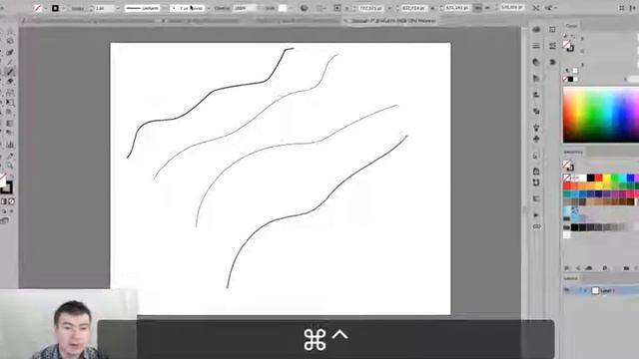The width and height of the screenshot is (639, 359).
Task: Click the Swatches panel fill/stroke indicator
Action: (x=568, y=166)
